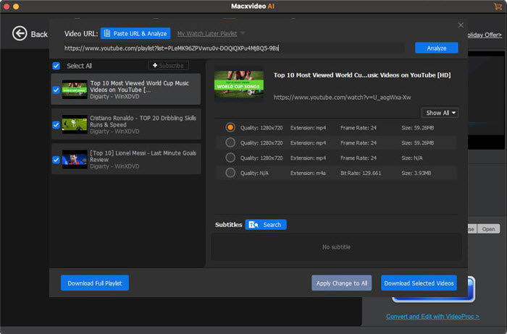This screenshot has width=507, height=334.
Task: Open the shopping cart icon
Action: 498,6
